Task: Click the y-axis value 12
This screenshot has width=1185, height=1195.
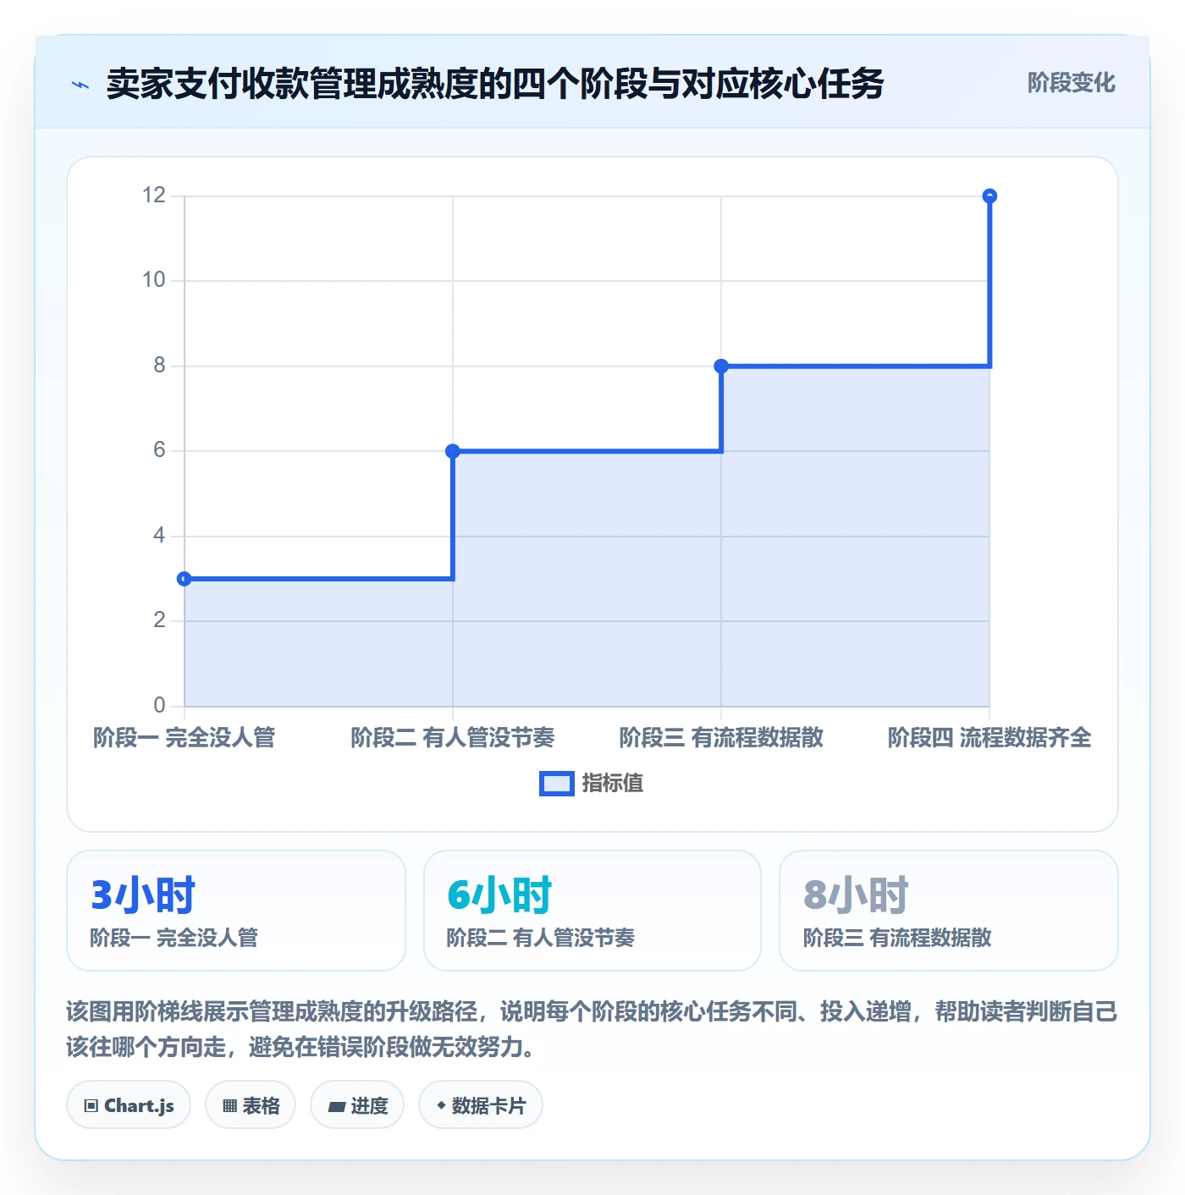Action: (154, 195)
